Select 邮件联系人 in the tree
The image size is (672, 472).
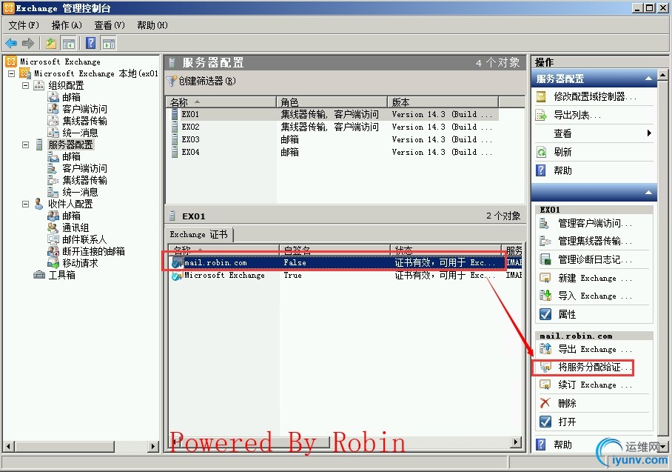(84, 239)
